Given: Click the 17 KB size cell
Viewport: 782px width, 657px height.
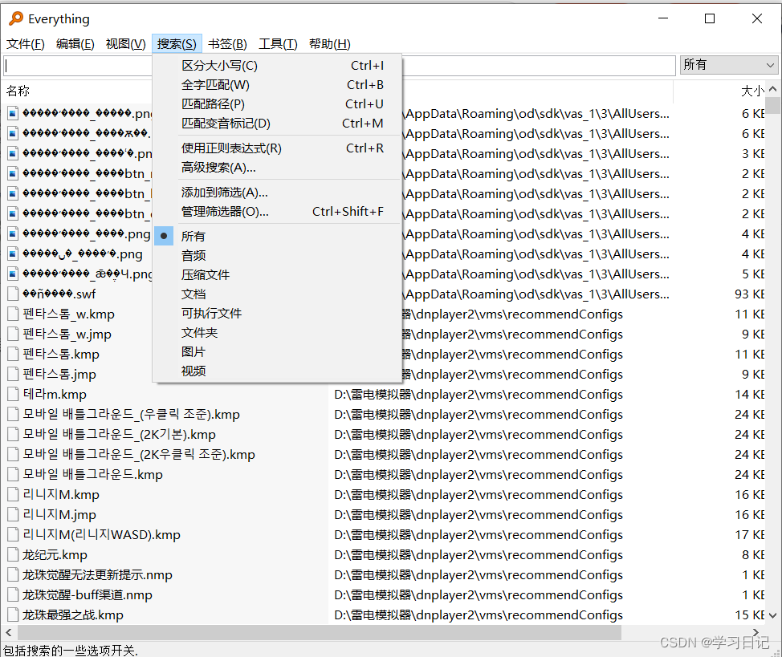Looking at the screenshot, I should tap(749, 534).
